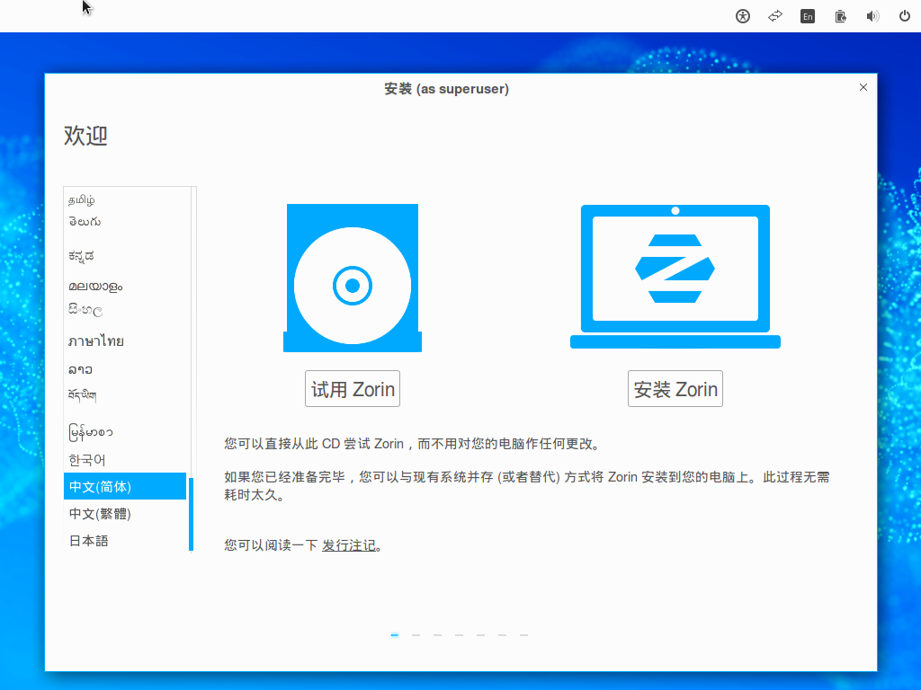This screenshot has height=690, width=921.
Task: Click the battery status icon in the top bar
Action: tap(839, 16)
